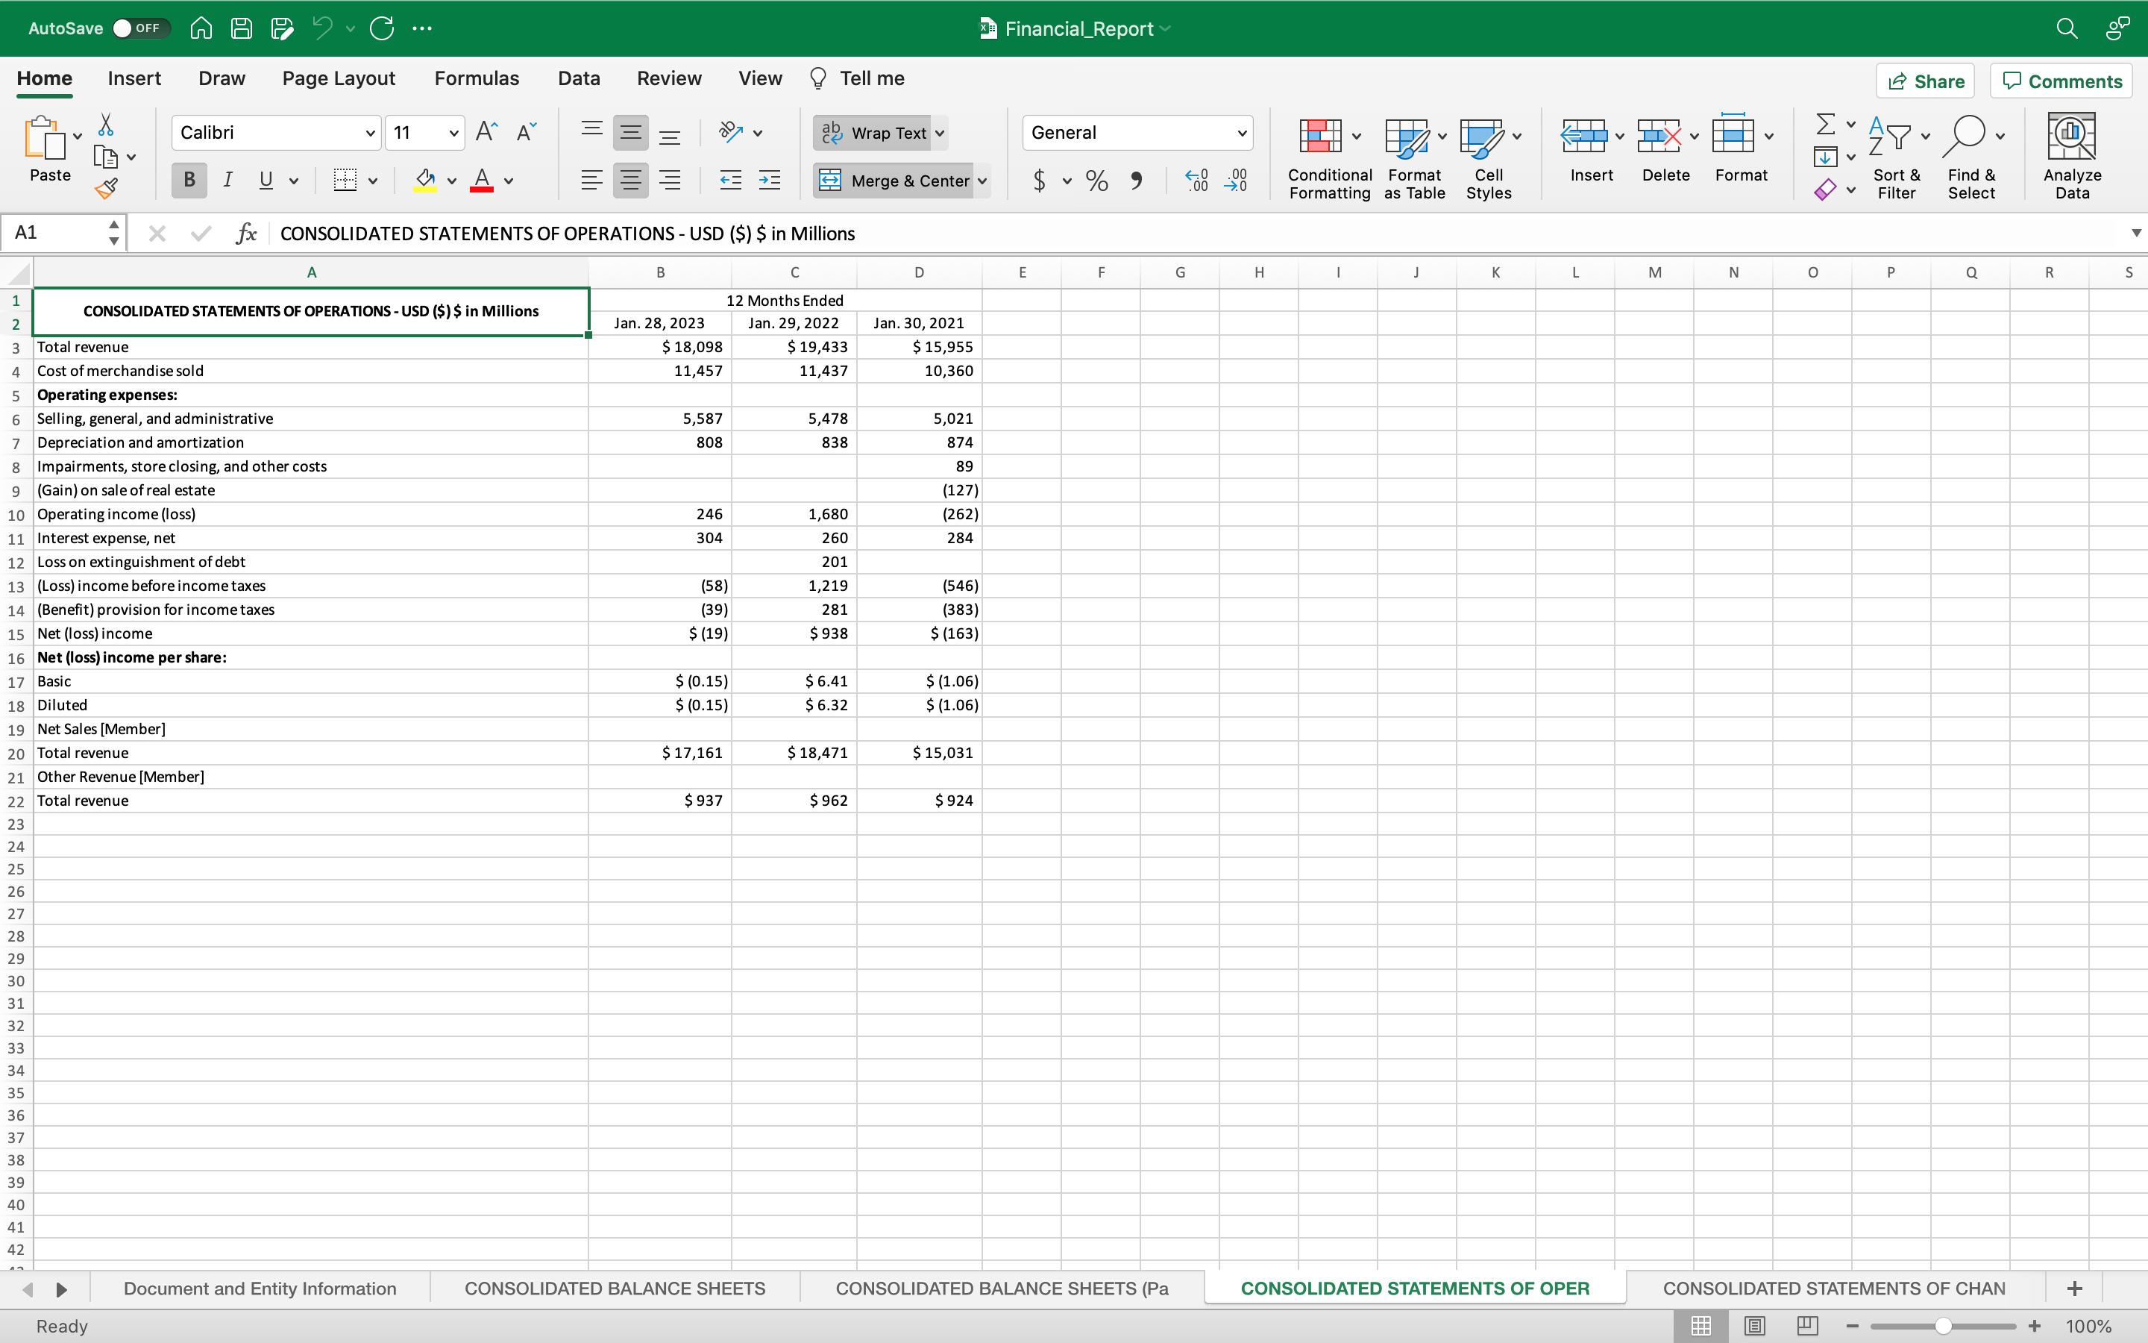
Task: Open the Review ribbon tab
Action: click(x=669, y=78)
